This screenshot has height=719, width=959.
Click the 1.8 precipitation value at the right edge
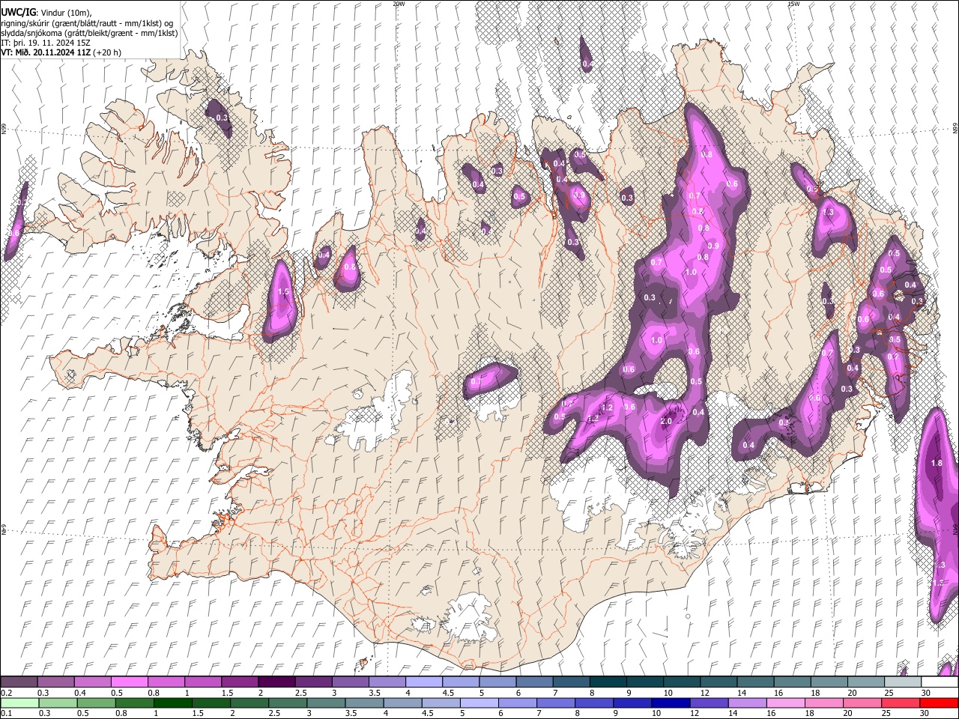click(x=937, y=464)
